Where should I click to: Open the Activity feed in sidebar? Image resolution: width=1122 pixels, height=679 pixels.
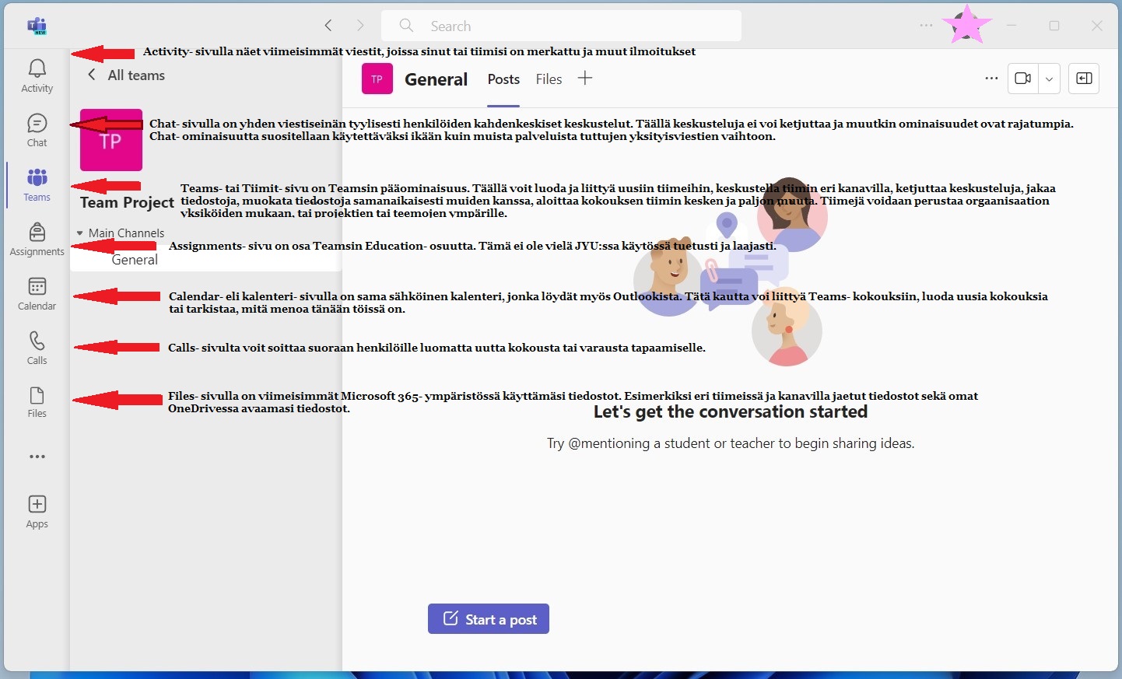pos(37,75)
